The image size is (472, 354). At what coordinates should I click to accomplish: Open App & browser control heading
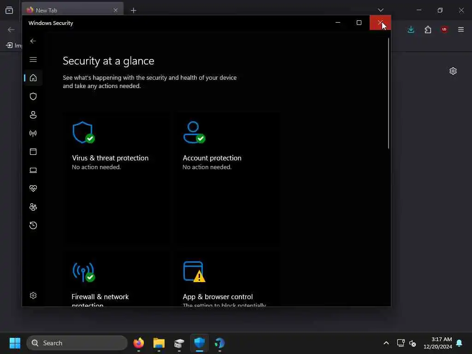tap(218, 297)
